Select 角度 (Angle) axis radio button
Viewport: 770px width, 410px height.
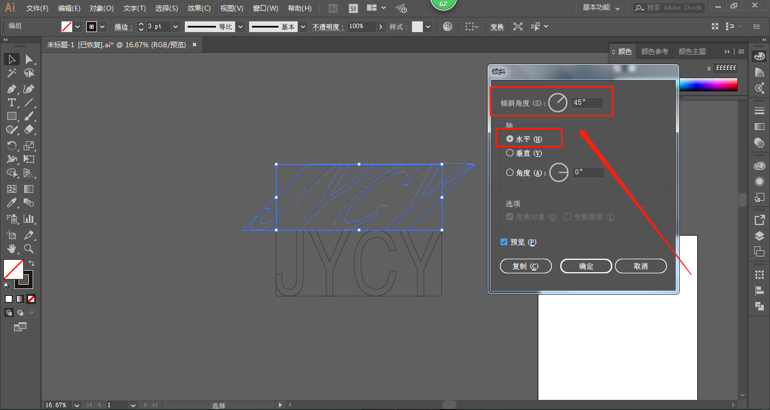[510, 173]
